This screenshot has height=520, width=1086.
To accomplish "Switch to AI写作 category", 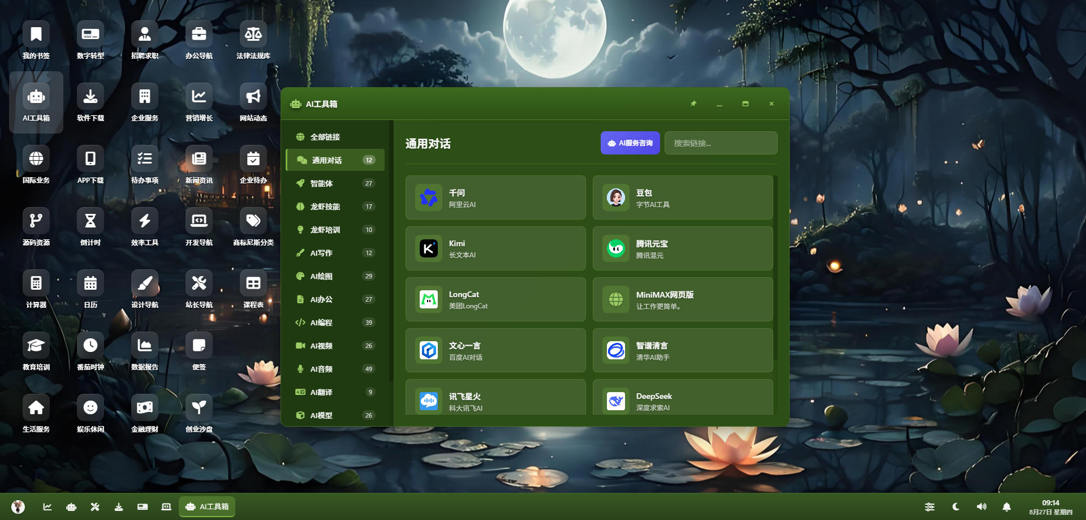I will click(x=335, y=253).
